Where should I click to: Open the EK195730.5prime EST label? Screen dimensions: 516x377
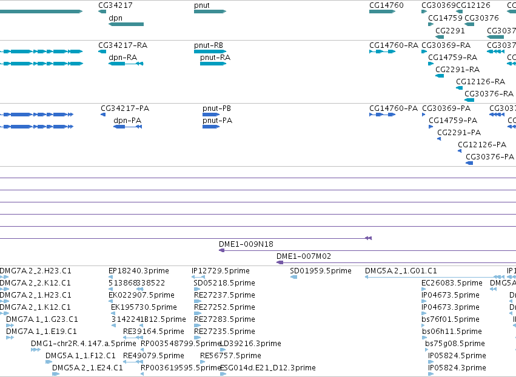point(144,307)
